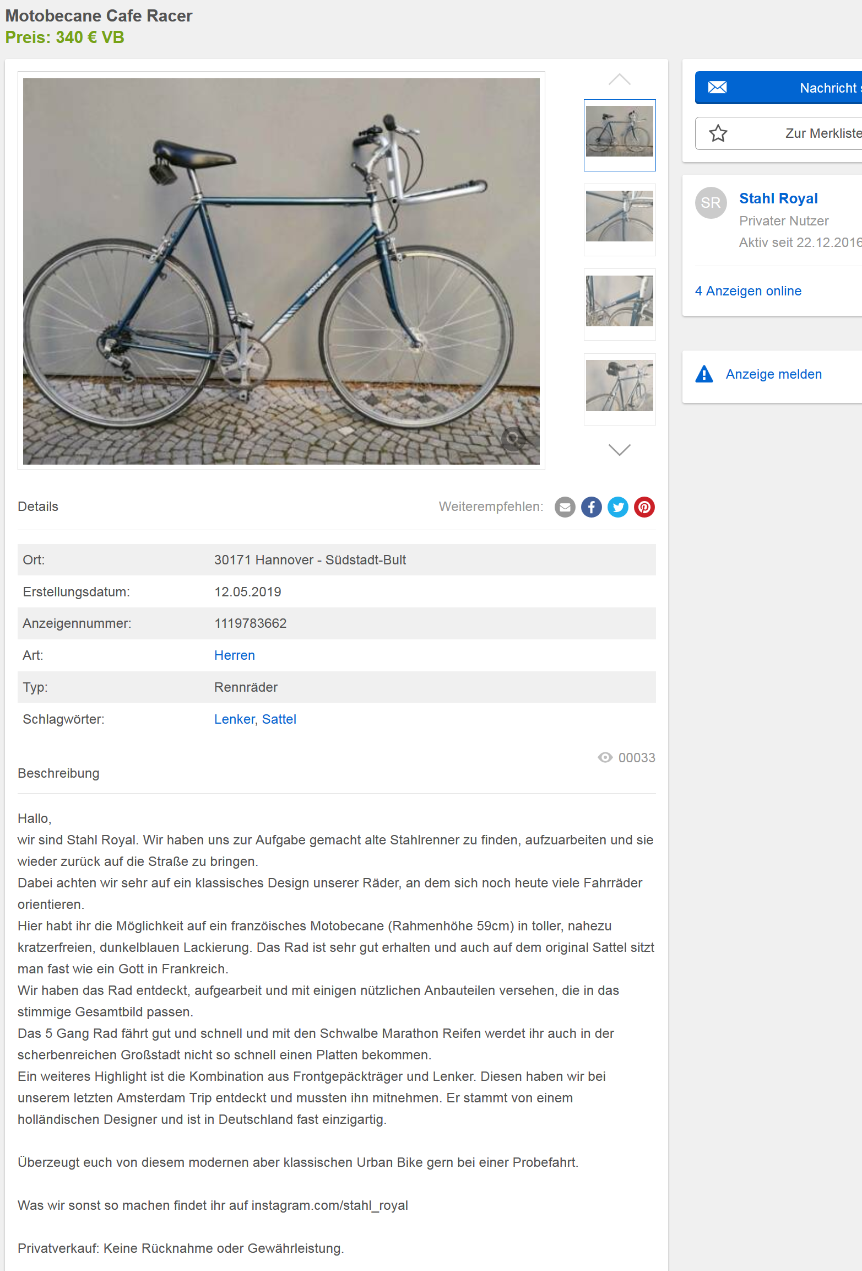Select the second thumbnail of frame closeup

pyautogui.click(x=620, y=220)
